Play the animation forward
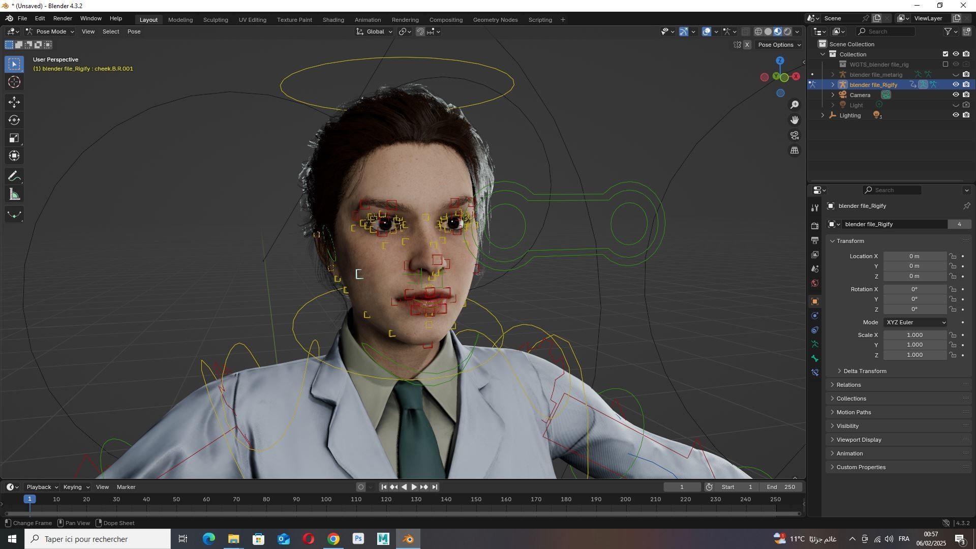The image size is (976, 549). pyautogui.click(x=414, y=487)
